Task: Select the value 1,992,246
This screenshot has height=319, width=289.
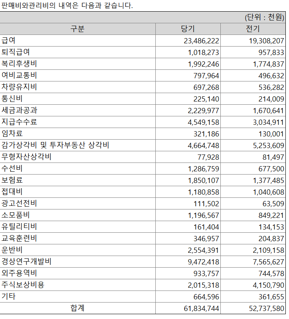Action: (204, 64)
